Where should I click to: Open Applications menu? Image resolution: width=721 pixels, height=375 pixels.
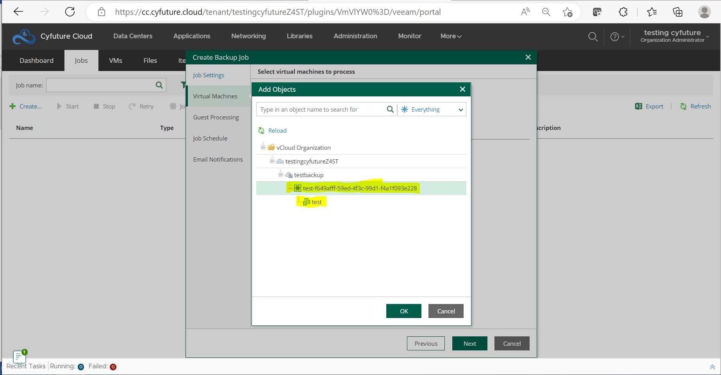(192, 36)
